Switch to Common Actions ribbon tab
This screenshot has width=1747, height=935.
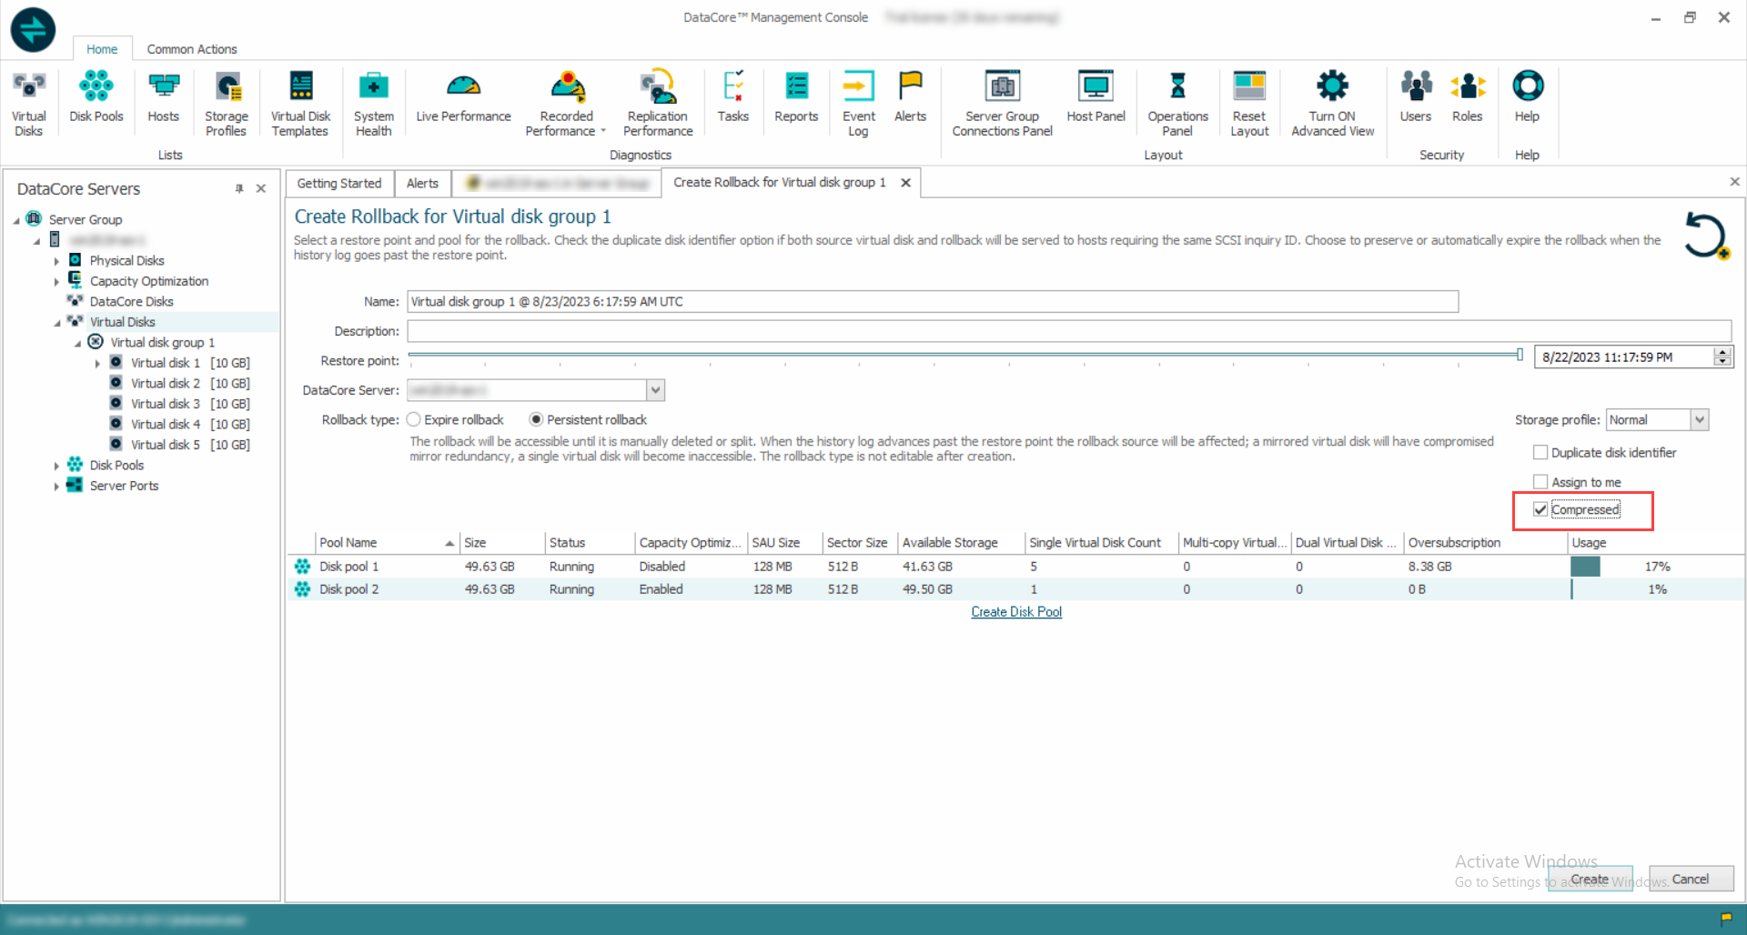coord(192,49)
